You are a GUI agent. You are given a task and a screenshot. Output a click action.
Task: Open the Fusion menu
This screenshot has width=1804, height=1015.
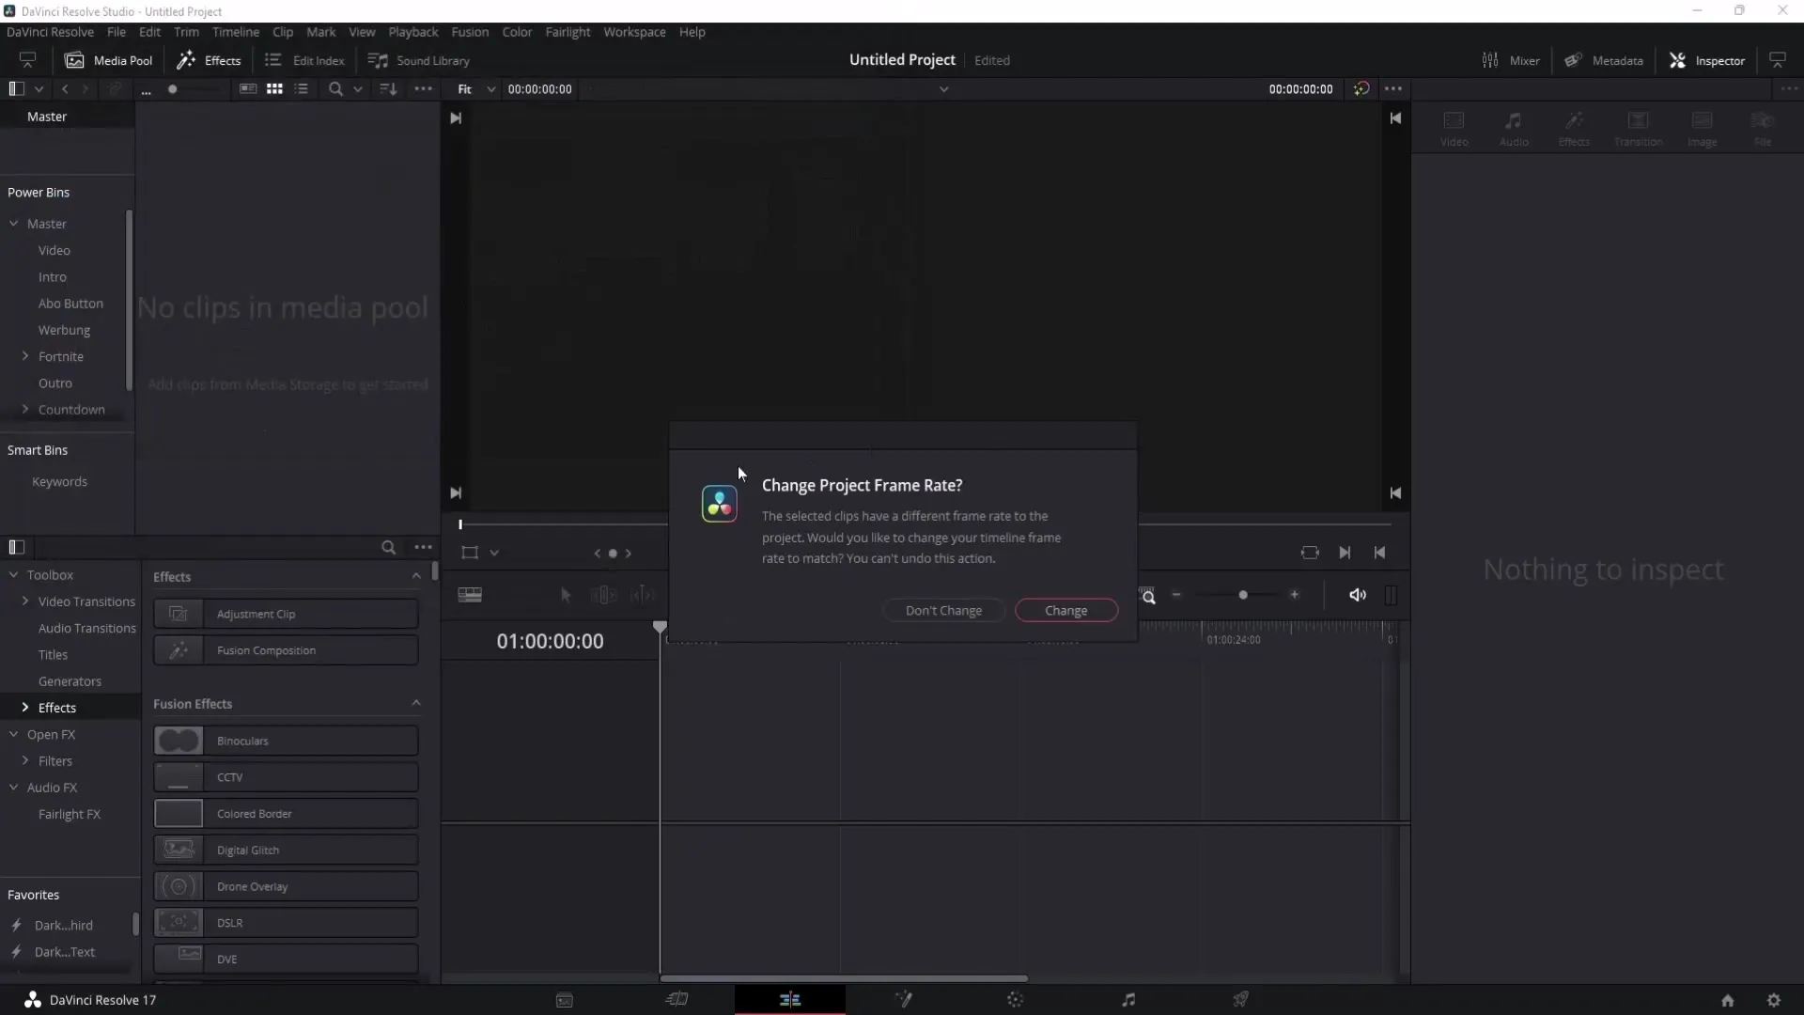[470, 32]
